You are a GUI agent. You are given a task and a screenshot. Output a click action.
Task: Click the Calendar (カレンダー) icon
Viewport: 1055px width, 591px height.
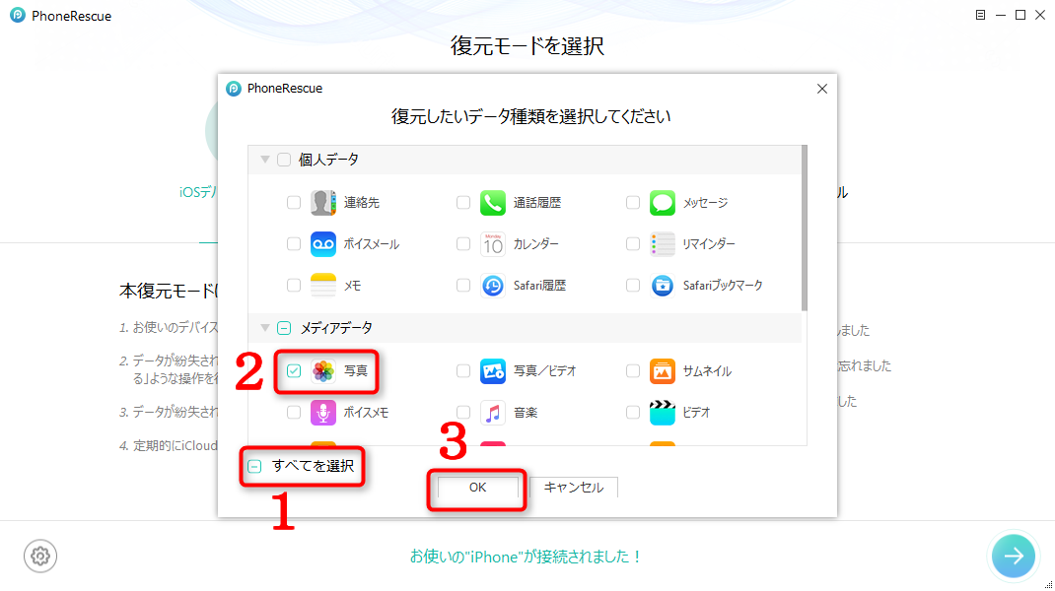coord(493,244)
